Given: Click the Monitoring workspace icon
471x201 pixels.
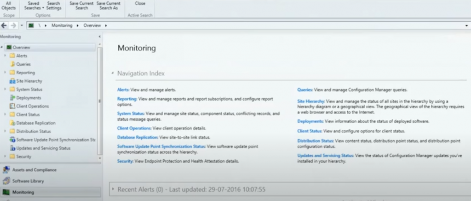Looking at the screenshot, I should [6, 192].
